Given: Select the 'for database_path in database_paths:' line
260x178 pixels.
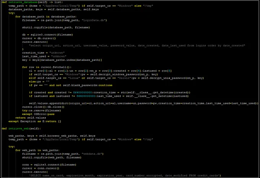Looking at the screenshot, I should (x=46, y=17).
